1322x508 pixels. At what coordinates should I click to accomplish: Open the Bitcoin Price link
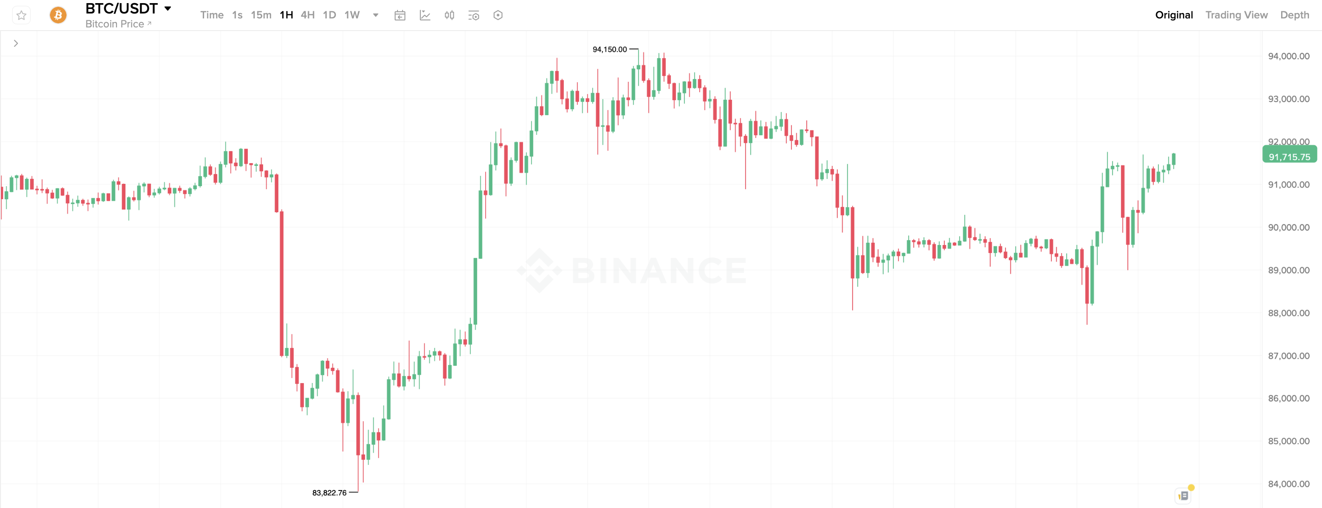117,24
